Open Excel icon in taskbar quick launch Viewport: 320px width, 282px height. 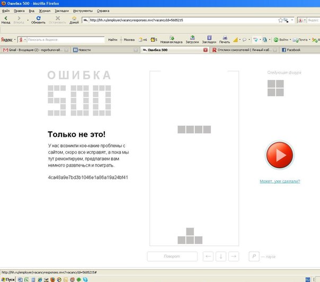pos(26,279)
